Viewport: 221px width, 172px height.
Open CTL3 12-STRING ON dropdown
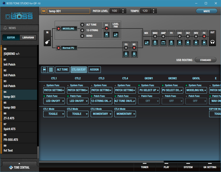(x=101, y=101)
